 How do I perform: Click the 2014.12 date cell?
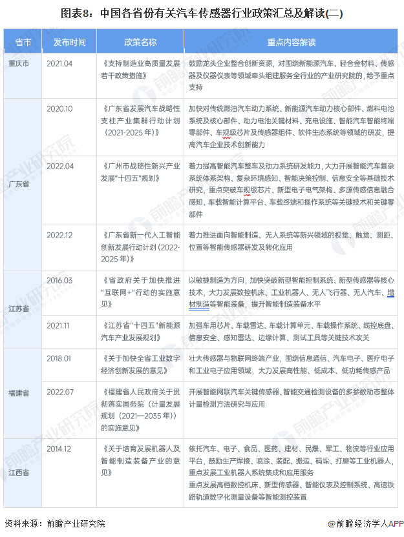pos(60,447)
